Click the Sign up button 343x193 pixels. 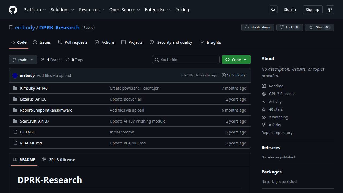pyautogui.click(x=312, y=10)
